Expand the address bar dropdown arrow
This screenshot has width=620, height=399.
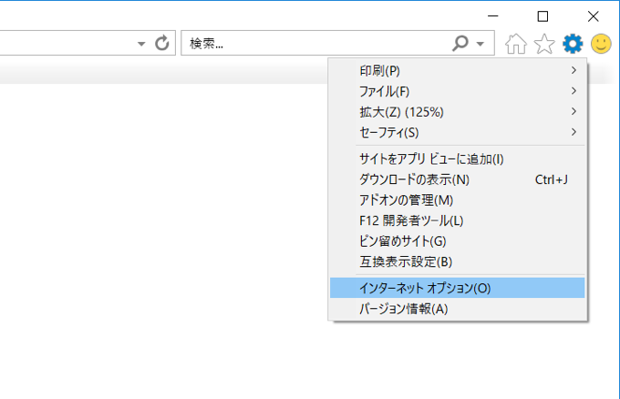(141, 44)
